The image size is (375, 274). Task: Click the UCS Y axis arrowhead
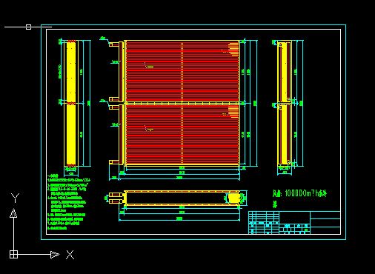(x=13, y=213)
